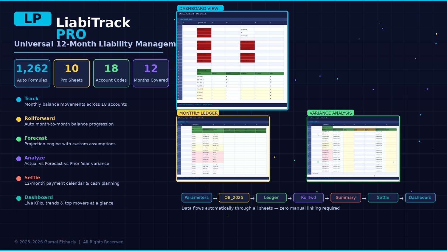This screenshot has height=251, width=447.
Task: Click the Settle feature heading in list
Action: [x=32, y=177]
